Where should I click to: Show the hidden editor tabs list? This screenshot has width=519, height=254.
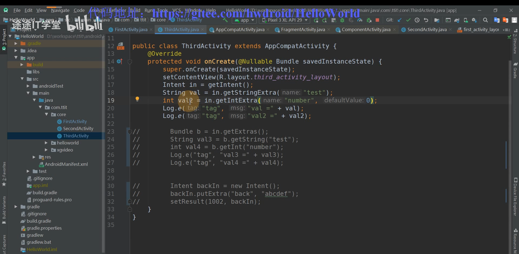[x=506, y=30]
